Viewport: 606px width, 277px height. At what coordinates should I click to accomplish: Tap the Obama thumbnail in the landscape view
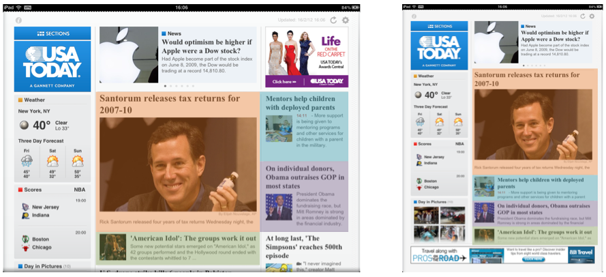tap(279, 207)
